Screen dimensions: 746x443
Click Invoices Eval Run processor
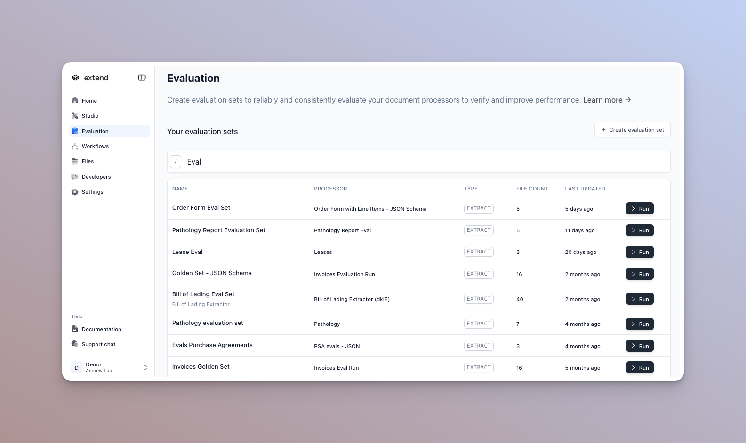(337, 368)
